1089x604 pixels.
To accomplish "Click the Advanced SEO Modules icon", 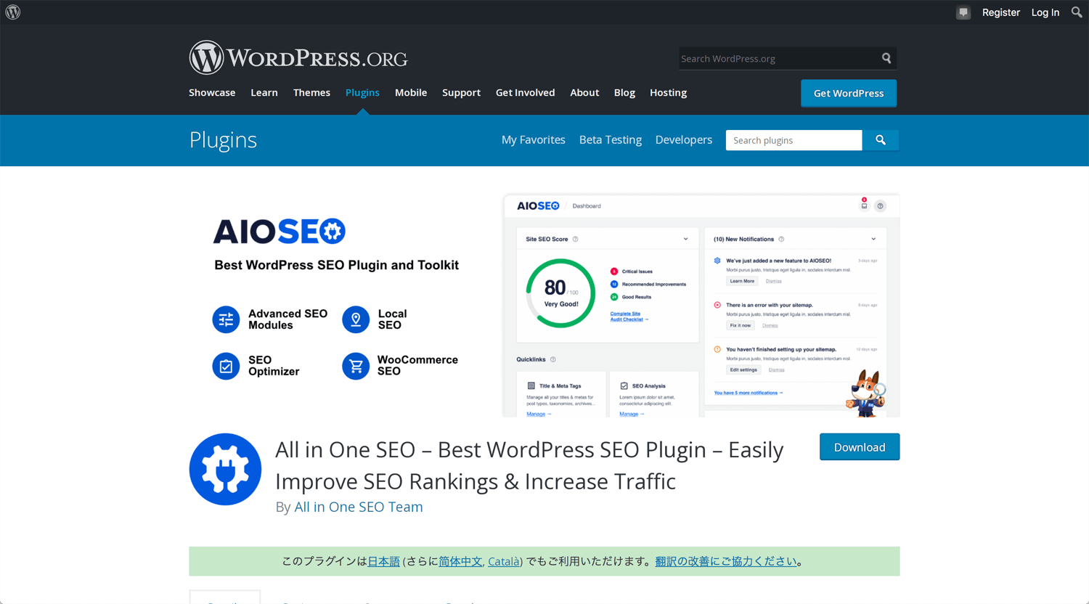I will click(226, 319).
